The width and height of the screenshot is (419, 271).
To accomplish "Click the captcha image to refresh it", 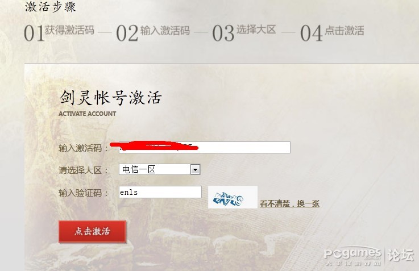I will pos(233,197).
